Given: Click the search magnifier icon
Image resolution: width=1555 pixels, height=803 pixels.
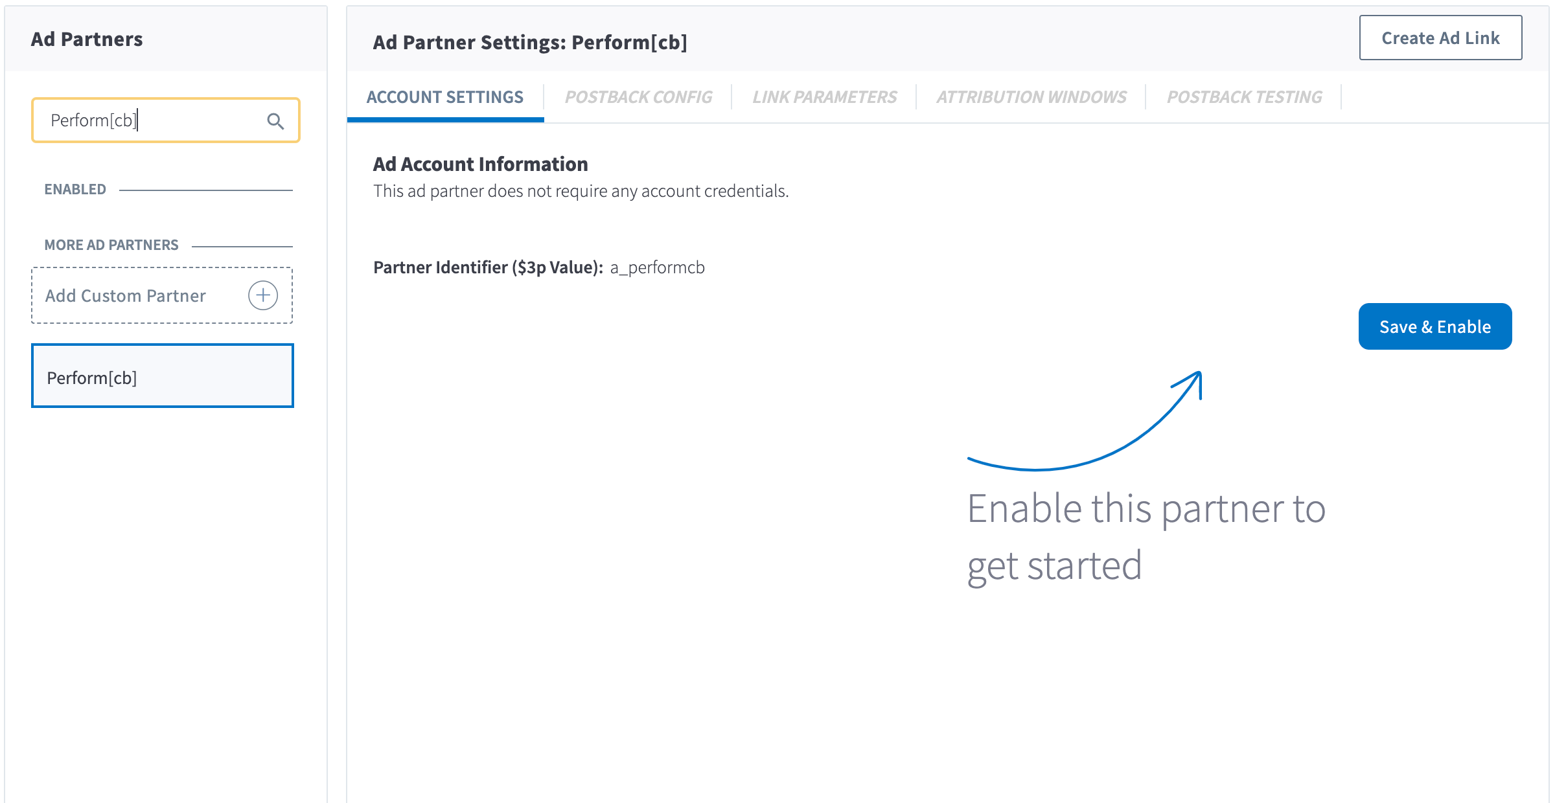Looking at the screenshot, I should pyautogui.click(x=275, y=121).
